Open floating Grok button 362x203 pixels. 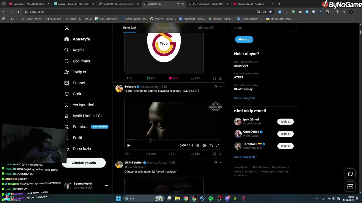click(x=350, y=174)
